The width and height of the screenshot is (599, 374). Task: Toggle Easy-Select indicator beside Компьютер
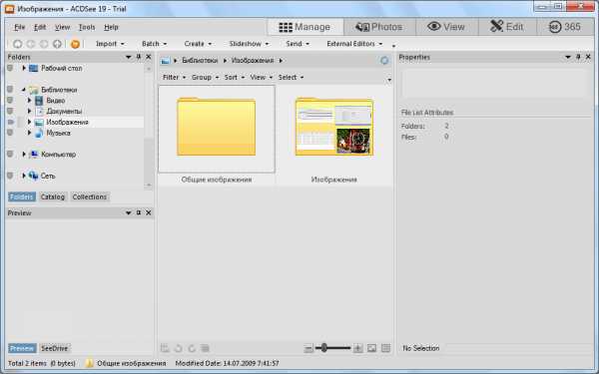(x=10, y=155)
